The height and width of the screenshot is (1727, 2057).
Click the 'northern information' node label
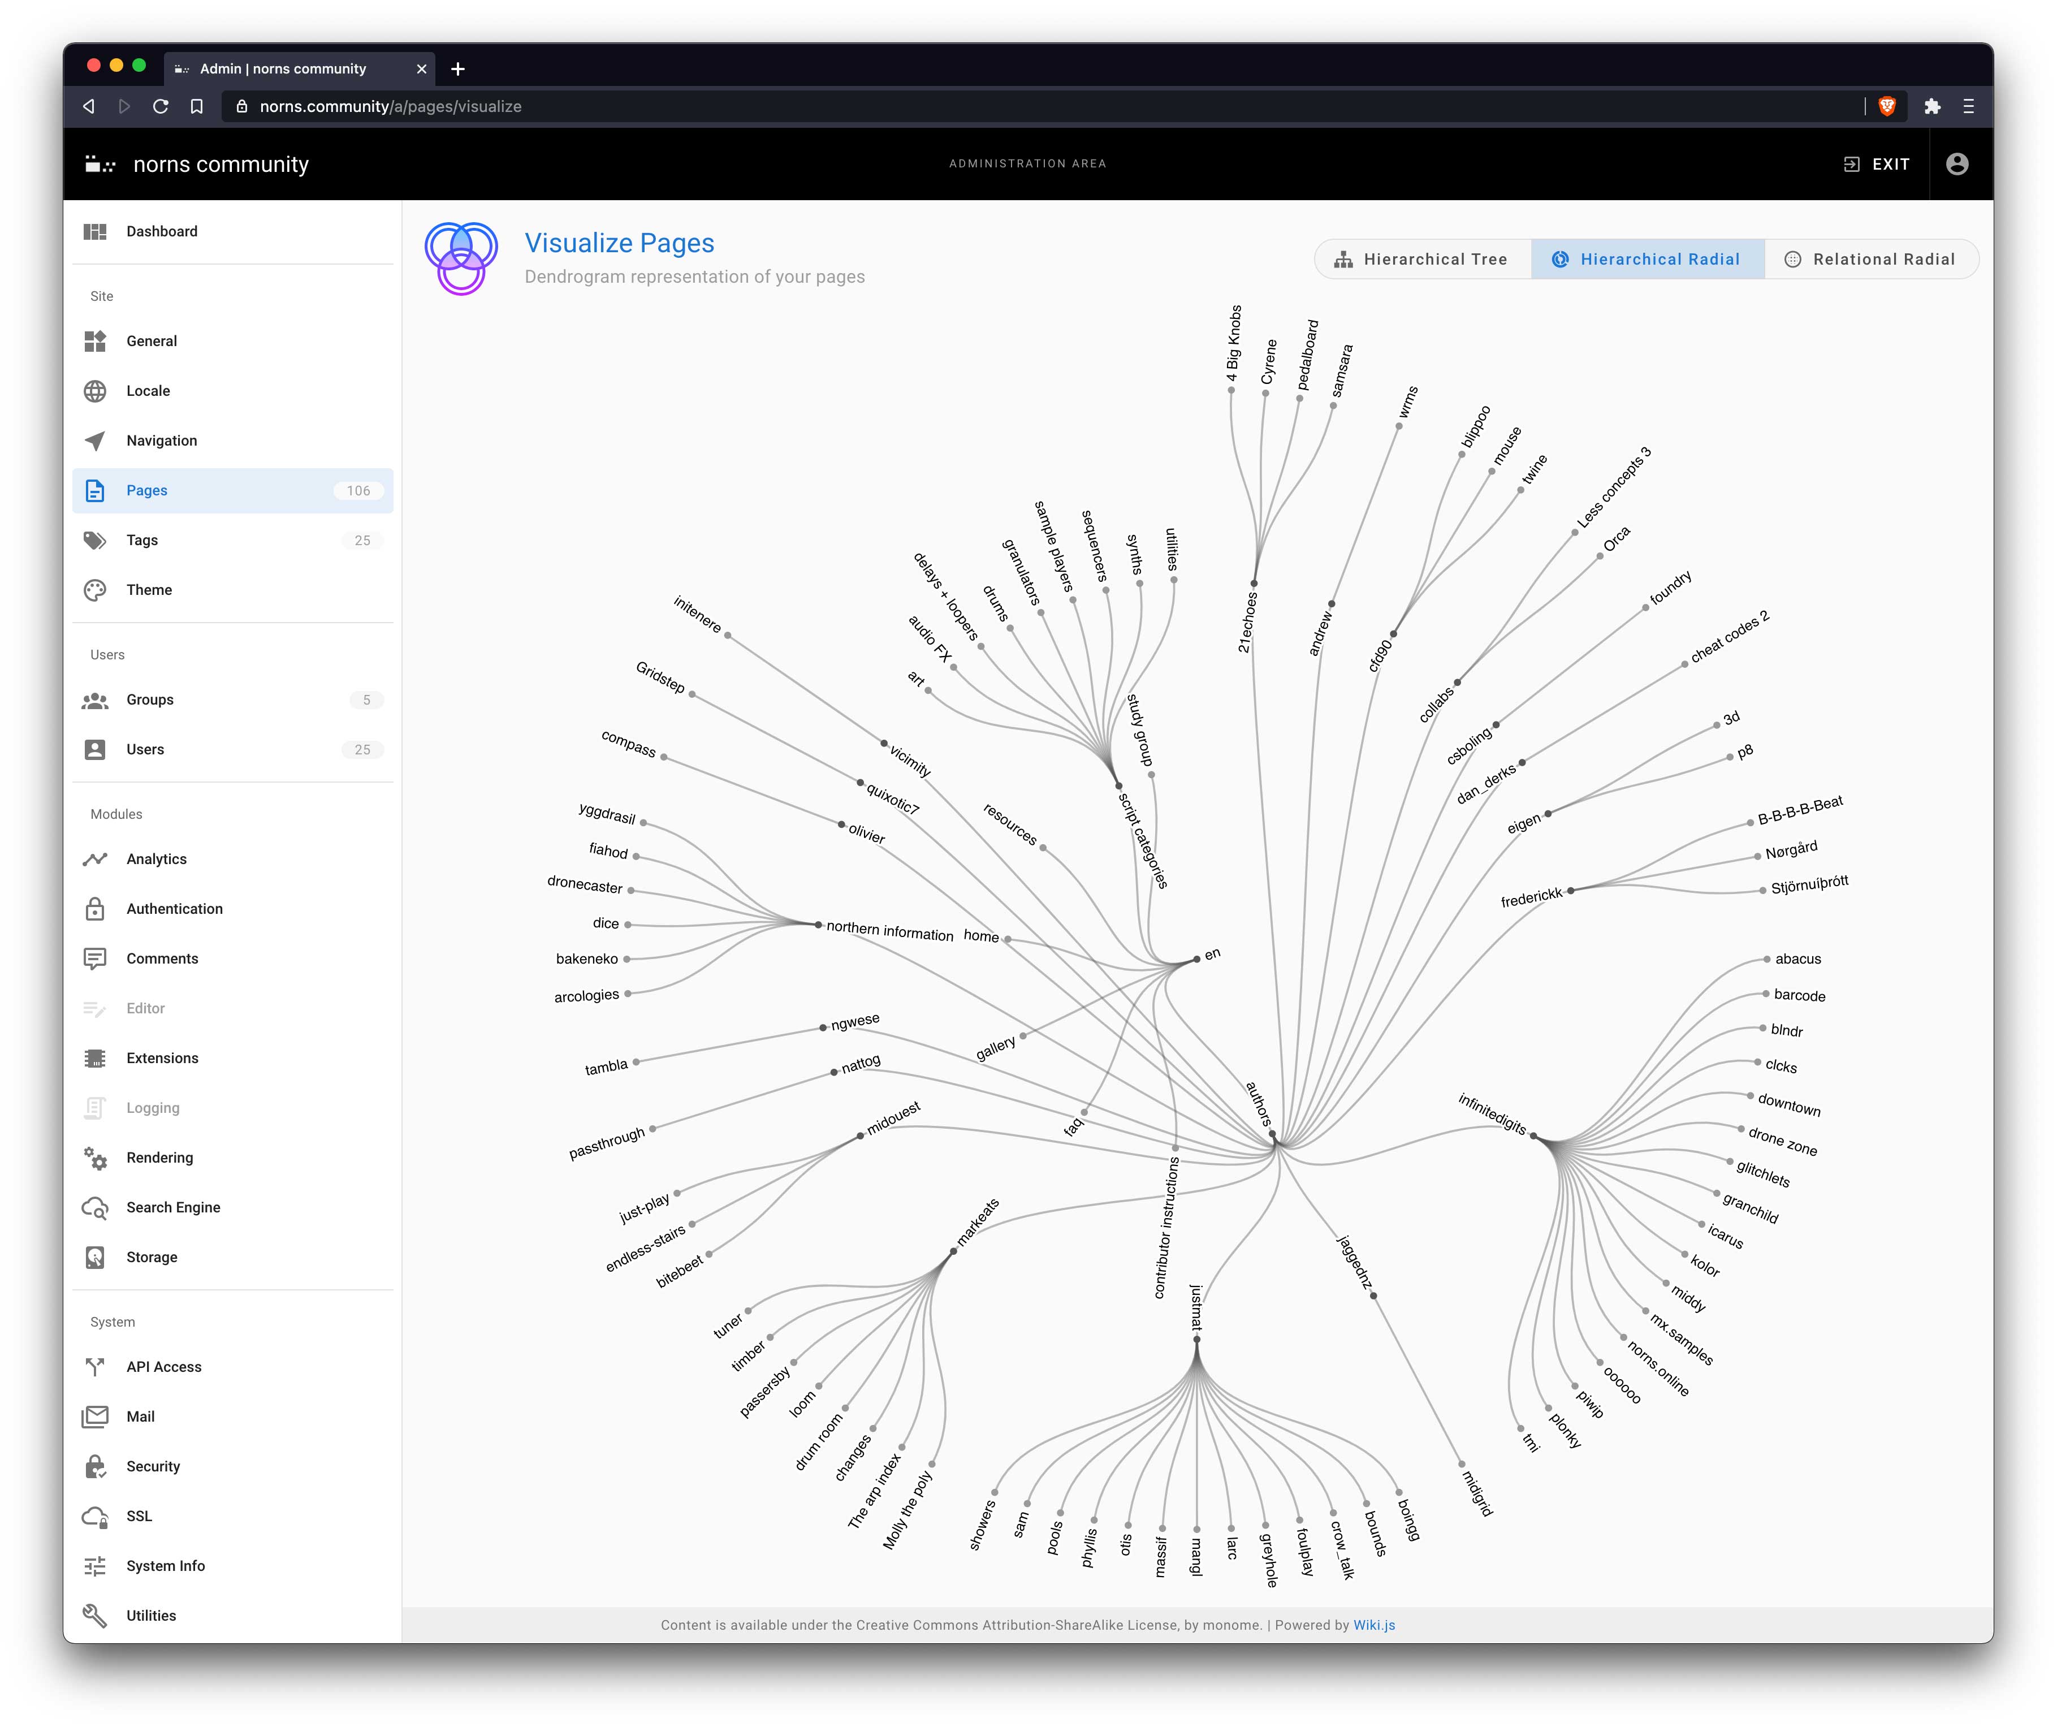pyautogui.click(x=889, y=931)
